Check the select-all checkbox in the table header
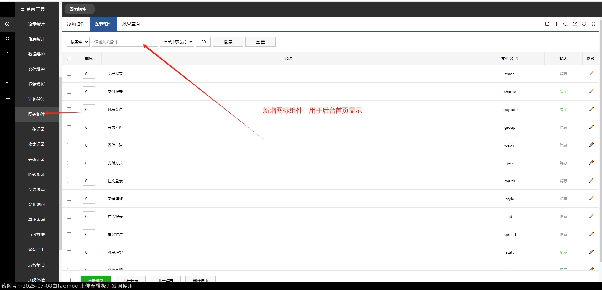This screenshot has height=290, width=602. tap(69, 58)
